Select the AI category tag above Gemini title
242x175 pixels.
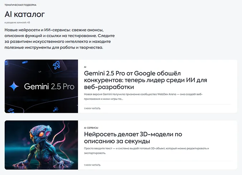[x=85, y=67]
